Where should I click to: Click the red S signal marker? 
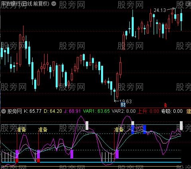pos(166,105)
